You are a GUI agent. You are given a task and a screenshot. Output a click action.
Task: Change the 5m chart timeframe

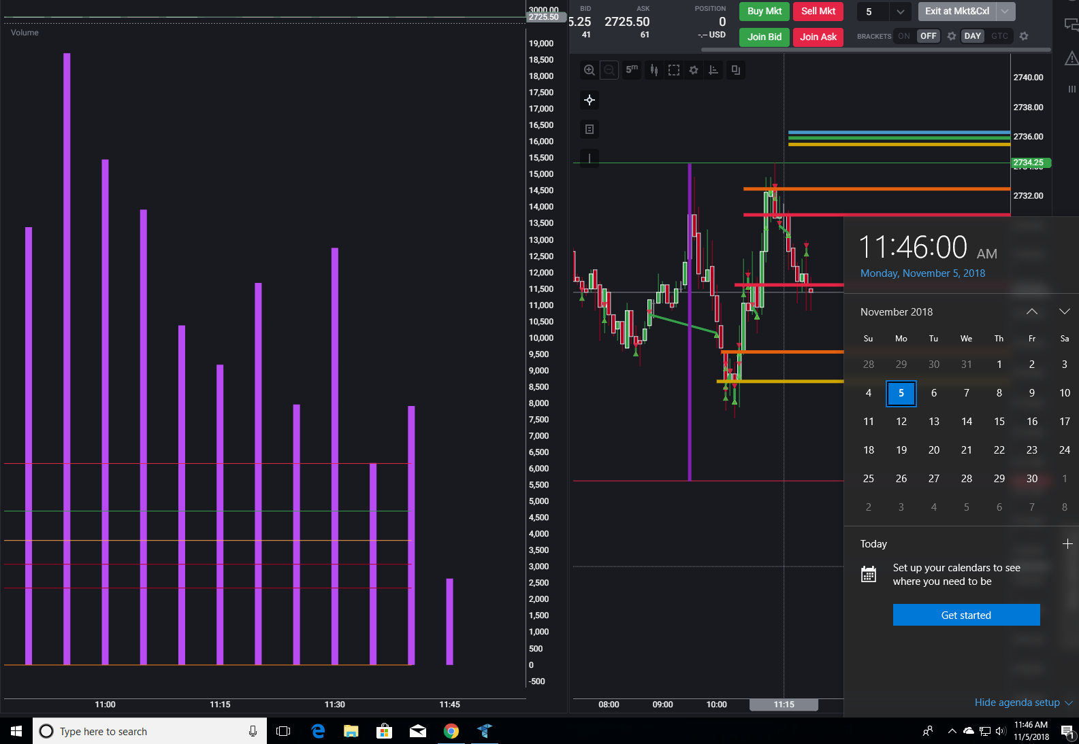[x=632, y=69]
